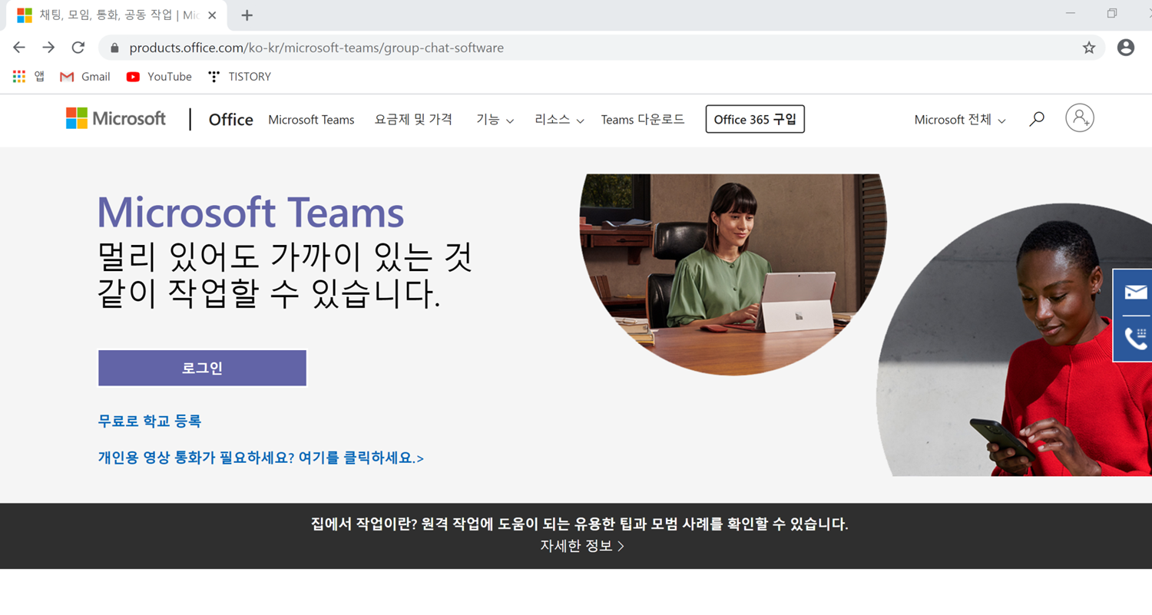Reload the page with the refresh icon

78,48
